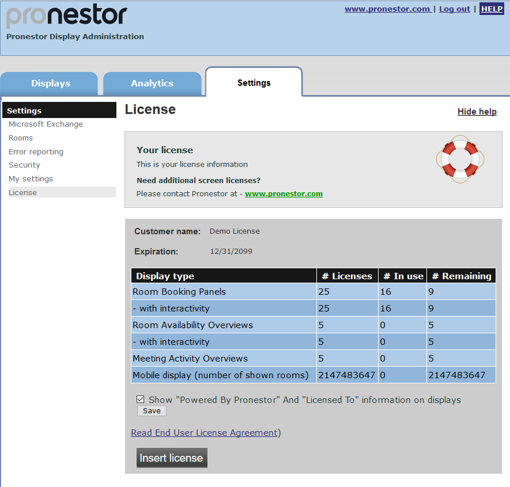
Task: Select the Settings tab
Action: tap(254, 83)
